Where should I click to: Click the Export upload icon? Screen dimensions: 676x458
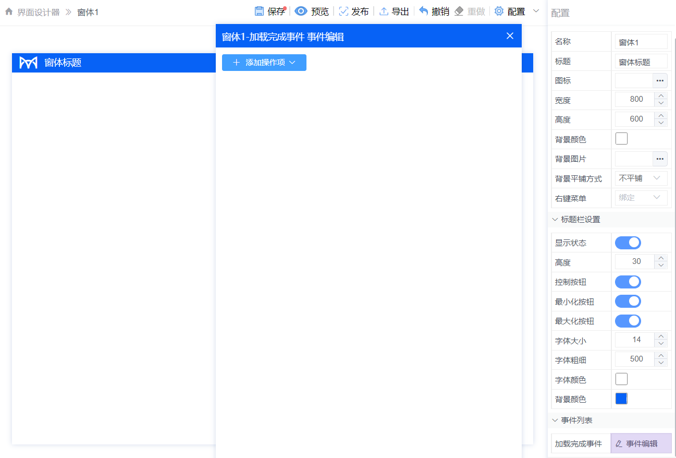[x=384, y=11]
